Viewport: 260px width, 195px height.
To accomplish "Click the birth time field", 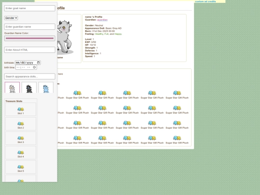I will pos(26,67).
